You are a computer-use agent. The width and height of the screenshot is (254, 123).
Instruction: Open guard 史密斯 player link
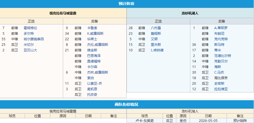click(x=219, y=84)
